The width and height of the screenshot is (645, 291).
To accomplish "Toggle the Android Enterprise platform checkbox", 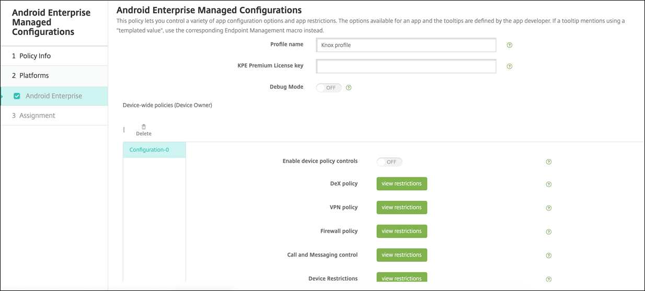I will [17, 96].
